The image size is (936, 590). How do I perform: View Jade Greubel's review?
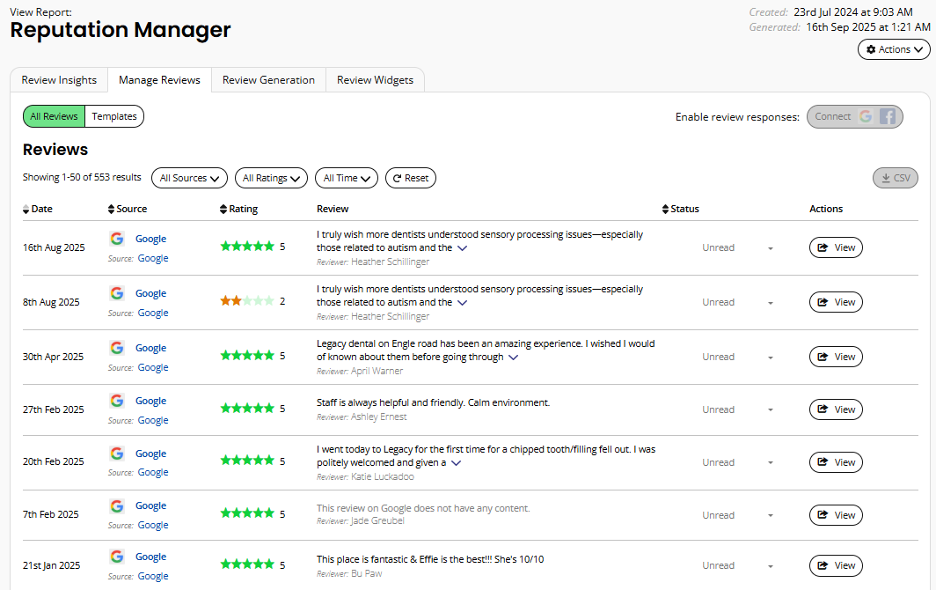click(x=836, y=514)
